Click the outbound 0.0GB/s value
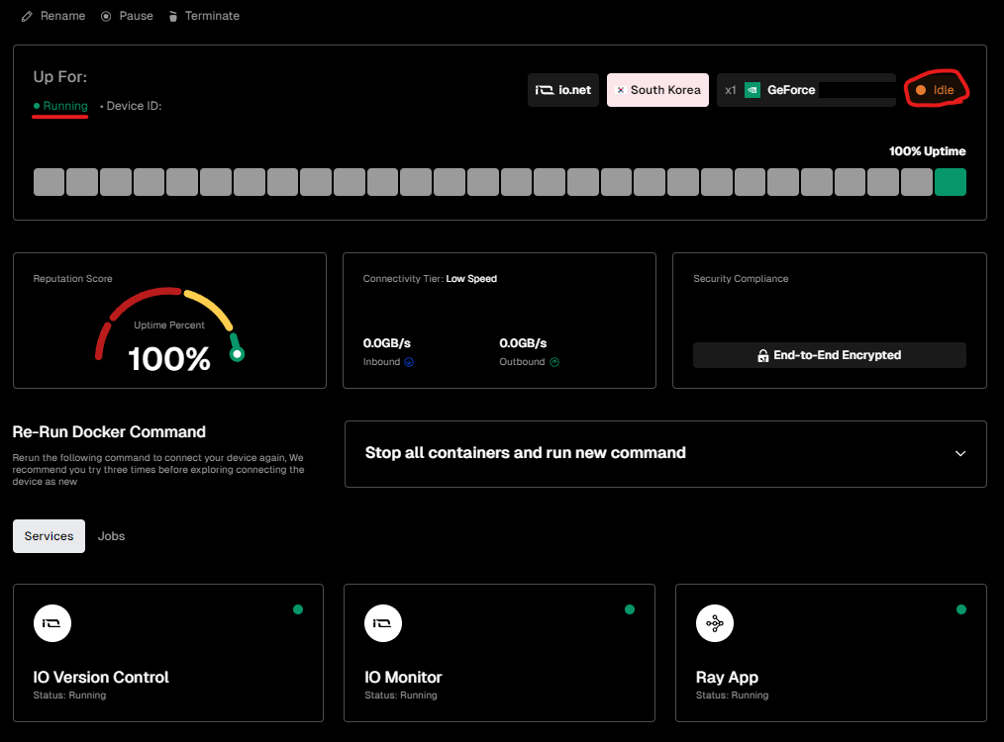 [523, 343]
